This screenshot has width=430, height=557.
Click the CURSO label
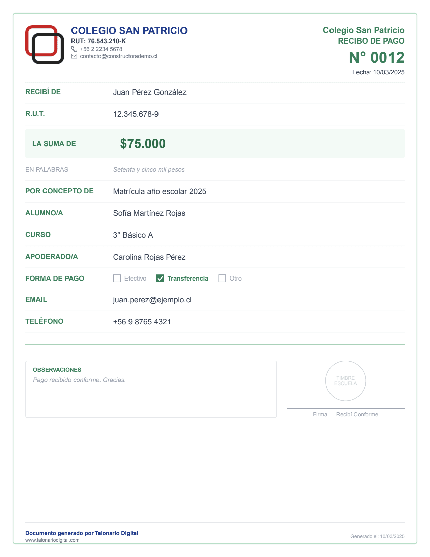(x=38, y=235)
